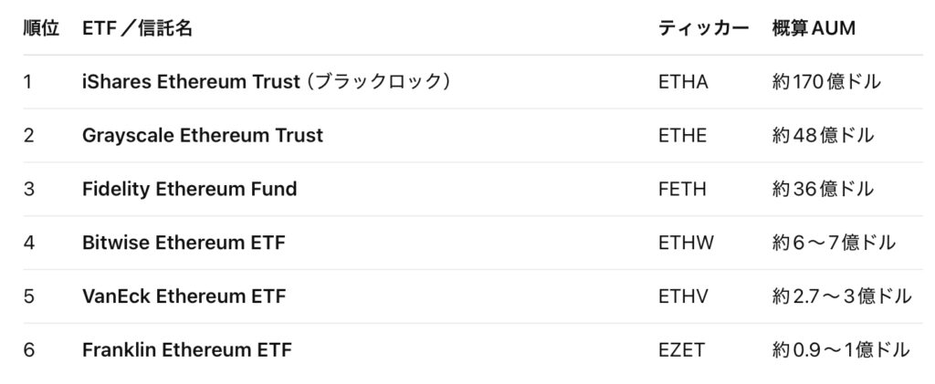The width and height of the screenshot is (935, 384).
Task: Click the EZET ticker cell
Action: (682, 350)
